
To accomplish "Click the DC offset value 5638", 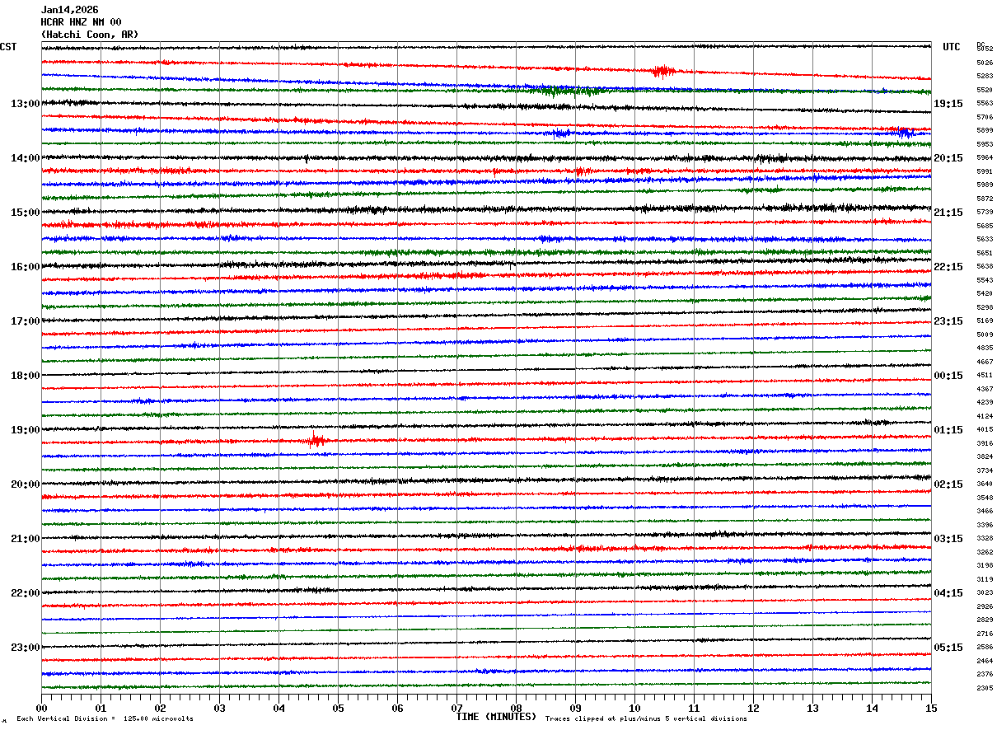I will pyautogui.click(x=985, y=267).
